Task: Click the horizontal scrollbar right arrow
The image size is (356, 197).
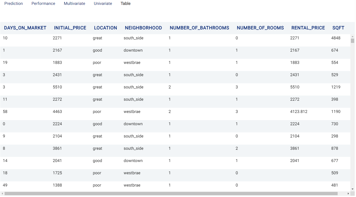Action: [x=349, y=194]
